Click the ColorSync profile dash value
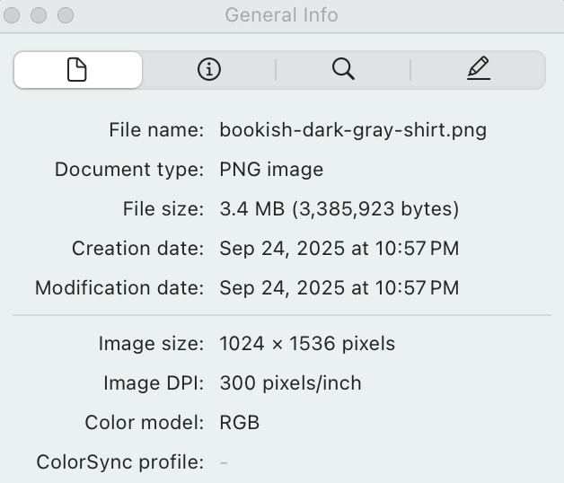This screenshot has width=564, height=483. 224,462
